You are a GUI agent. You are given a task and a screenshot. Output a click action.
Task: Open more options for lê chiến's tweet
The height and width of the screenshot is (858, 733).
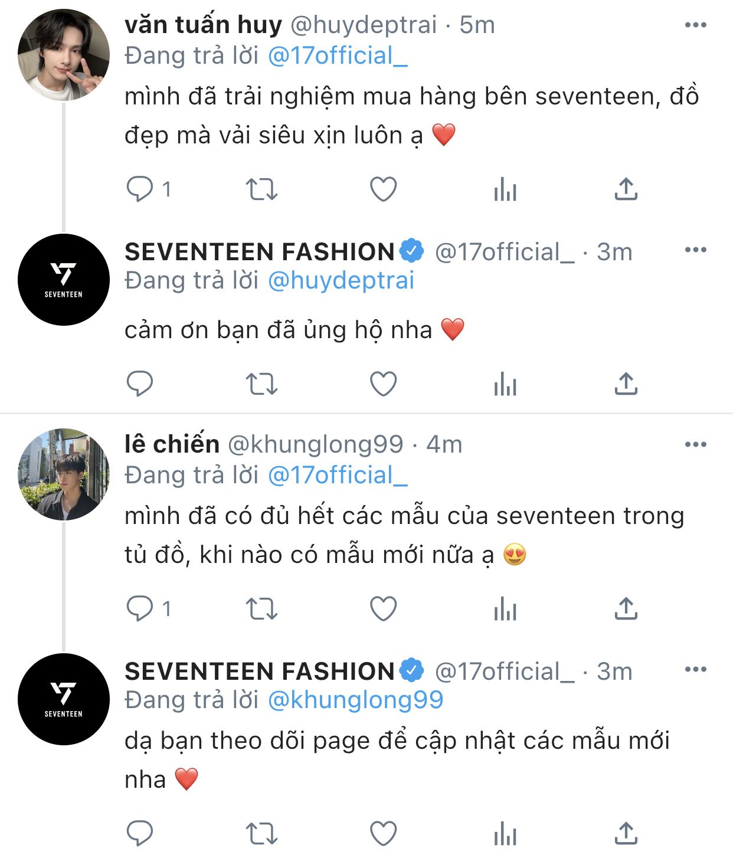695,444
